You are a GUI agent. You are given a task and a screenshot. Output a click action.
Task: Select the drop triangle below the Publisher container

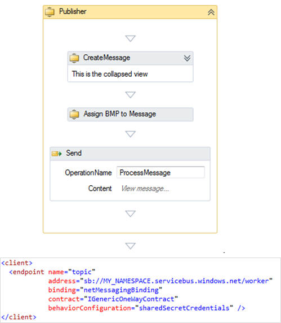pos(131,246)
